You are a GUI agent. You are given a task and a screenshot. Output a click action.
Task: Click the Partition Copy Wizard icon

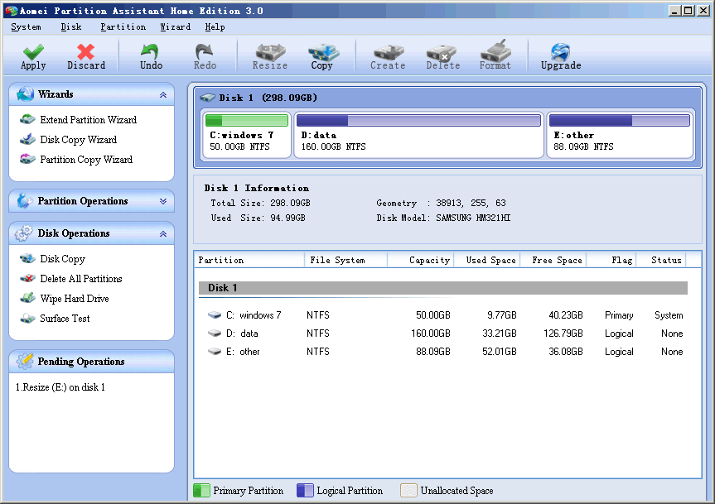coord(27,160)
